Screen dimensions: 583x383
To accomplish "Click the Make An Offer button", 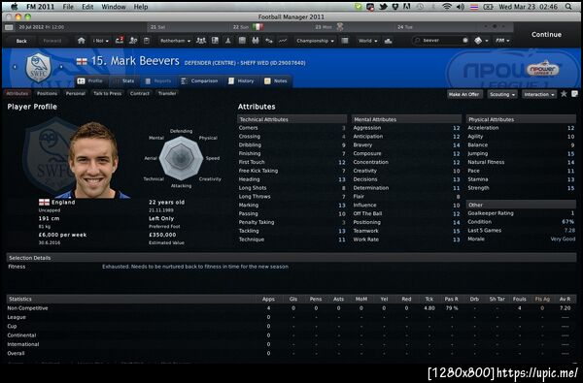I will 463,94.
